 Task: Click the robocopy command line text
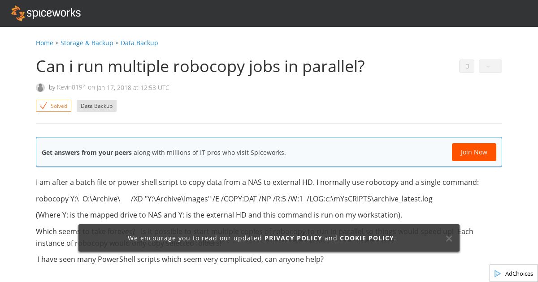click(x=234, y=199)
